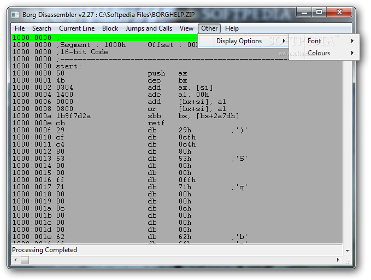371x280 pixels.
Task: Minimize the Borg Disassembler window
Action: [304, 13]
